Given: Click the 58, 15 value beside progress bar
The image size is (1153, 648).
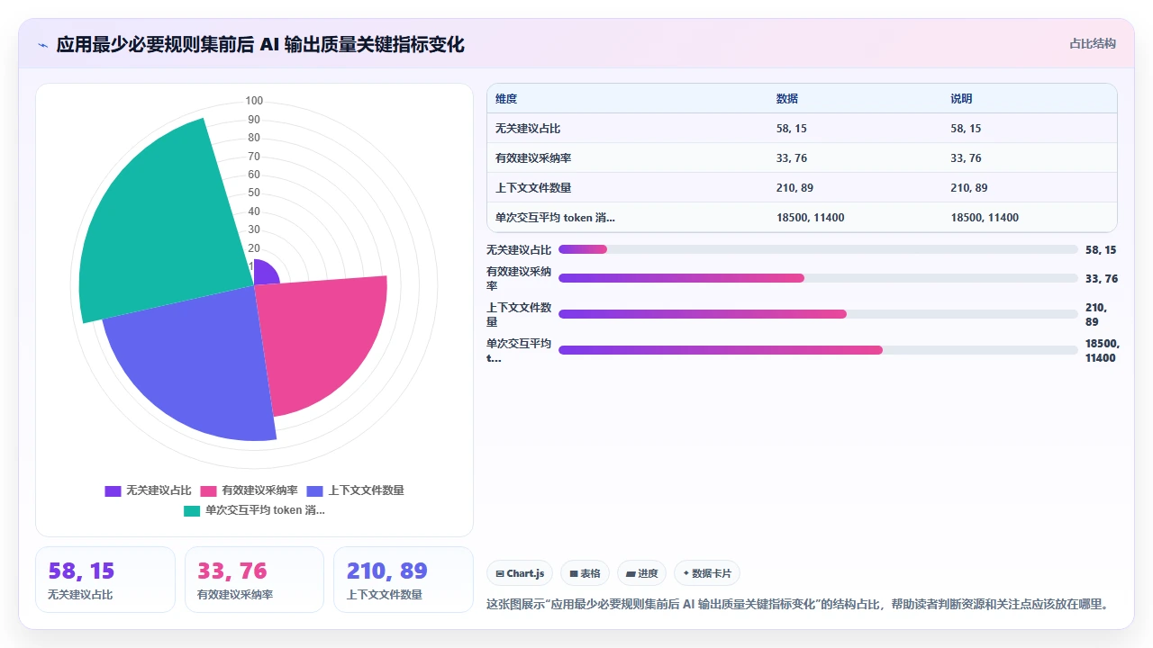Looking at the screenshot, I should coord(1101,250).
